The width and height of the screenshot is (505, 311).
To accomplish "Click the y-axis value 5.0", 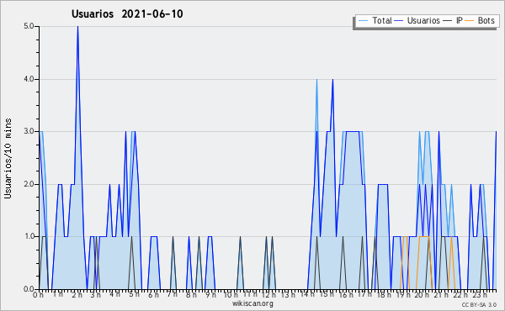I will pyautogui.click(x=29, y=26).
